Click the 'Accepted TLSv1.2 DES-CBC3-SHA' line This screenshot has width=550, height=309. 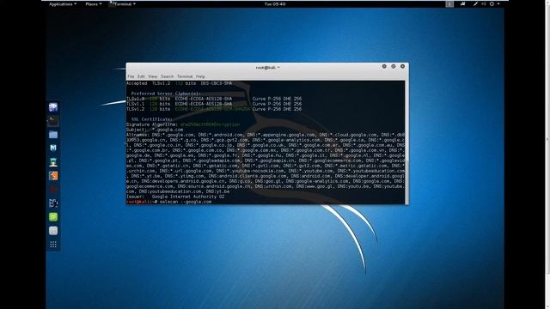(x=180, y=83)
